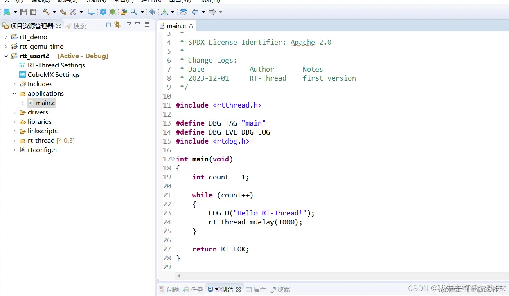Click the magnifier Search toolbar icon

(x=134, y=12)
